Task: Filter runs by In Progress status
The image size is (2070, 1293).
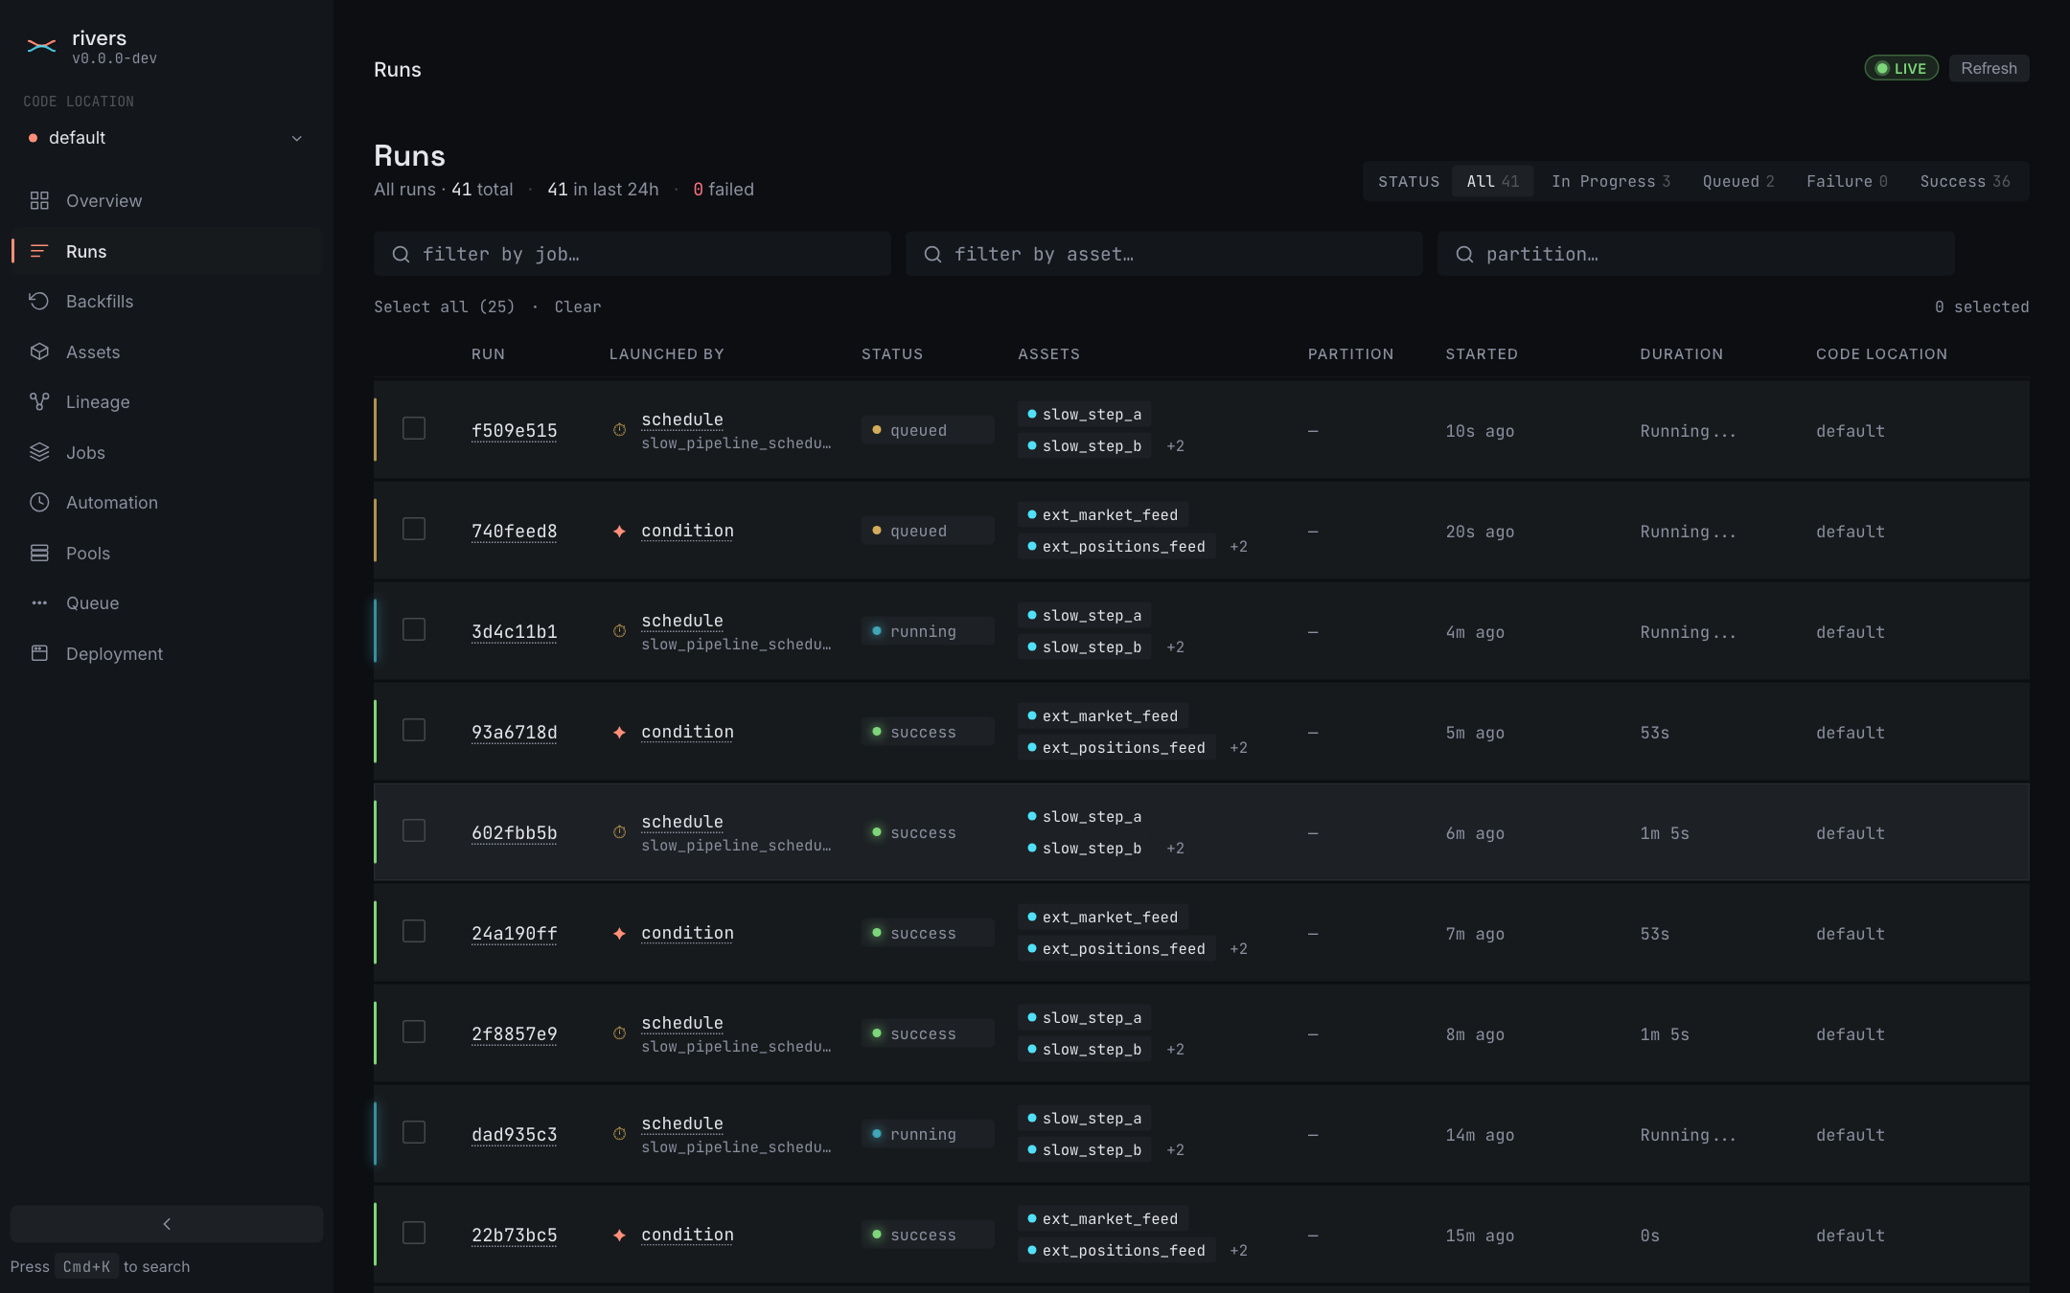Action: [x=1611, y=181]
